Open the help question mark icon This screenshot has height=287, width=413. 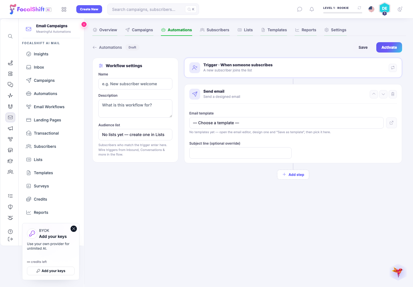pos(10,232)
